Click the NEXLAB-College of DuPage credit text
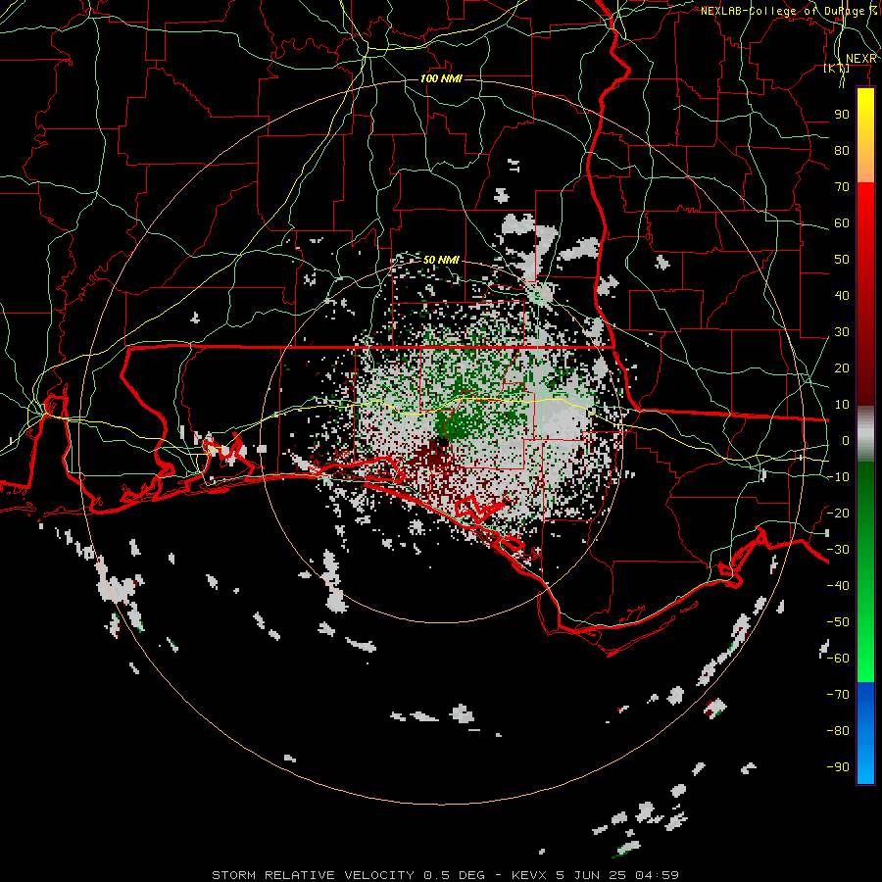 pos(789,11)
